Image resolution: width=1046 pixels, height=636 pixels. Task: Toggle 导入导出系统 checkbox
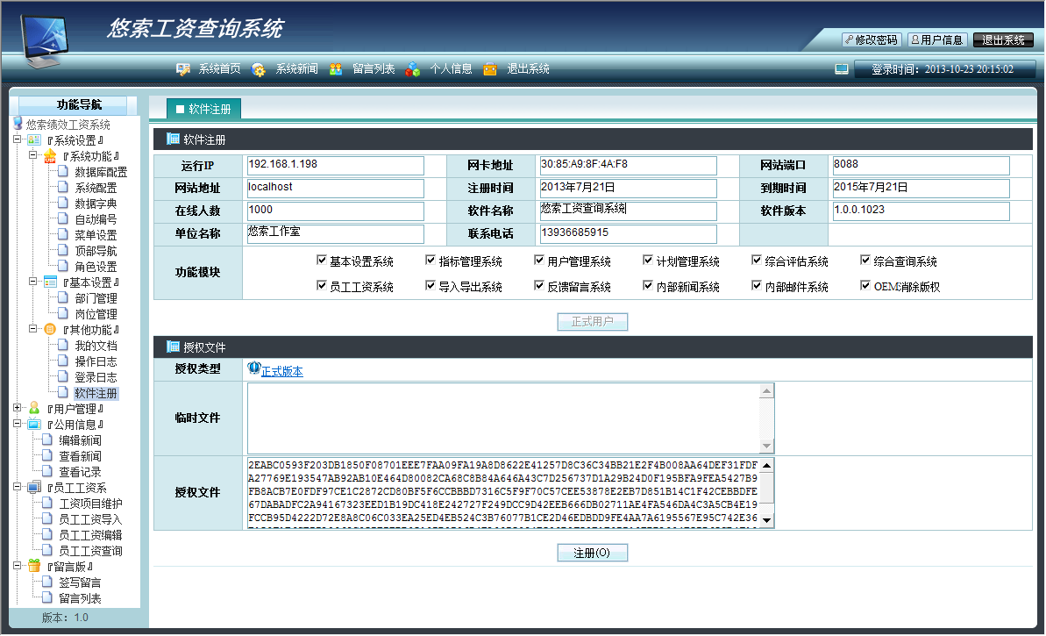430,286
